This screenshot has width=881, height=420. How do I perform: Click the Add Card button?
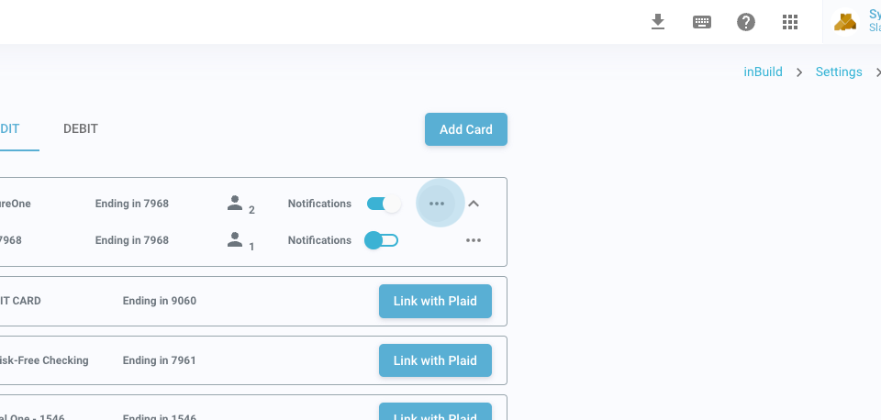tap(466, 129)
